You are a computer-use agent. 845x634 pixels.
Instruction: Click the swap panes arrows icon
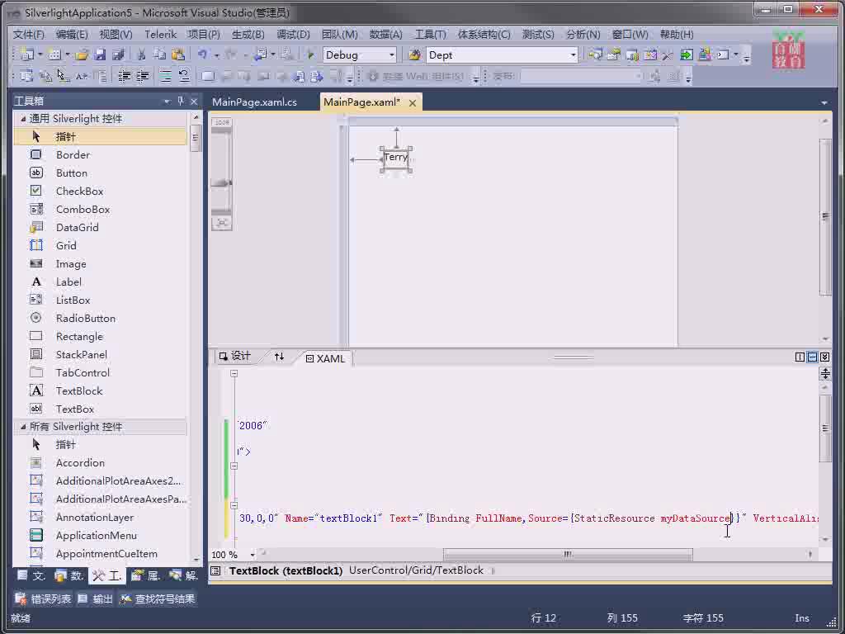(279, 357)
